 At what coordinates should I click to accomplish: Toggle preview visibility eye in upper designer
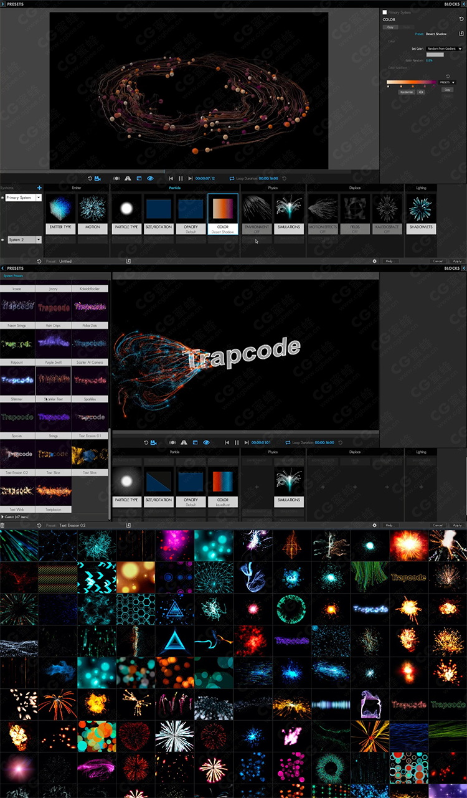tap(150, 178)
